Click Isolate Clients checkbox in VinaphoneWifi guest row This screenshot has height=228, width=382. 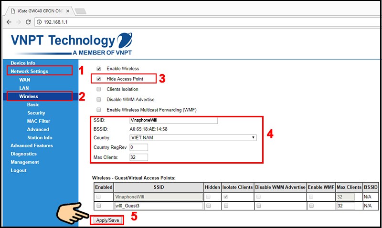pos(226,197)
